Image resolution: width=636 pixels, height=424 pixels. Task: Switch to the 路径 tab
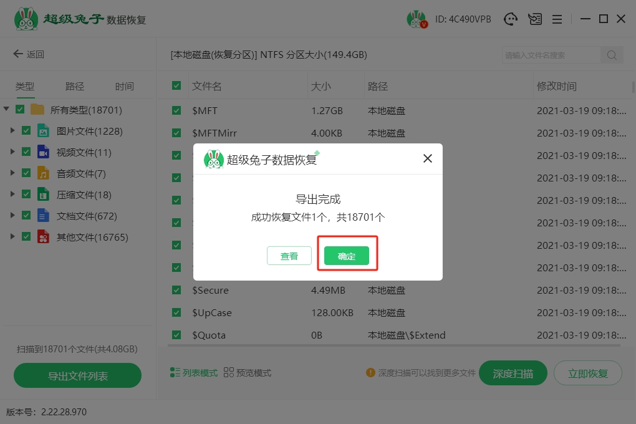[x=75, y=87]
